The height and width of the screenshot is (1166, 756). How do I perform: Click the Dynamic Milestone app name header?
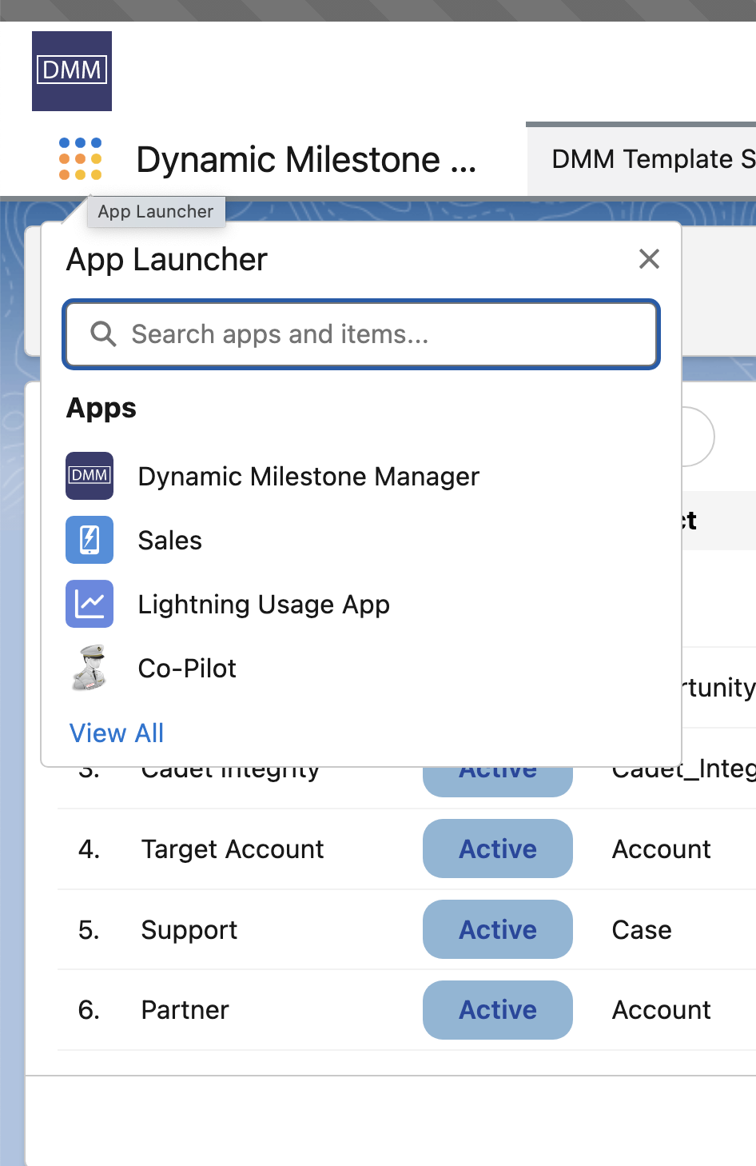(306, 159)
